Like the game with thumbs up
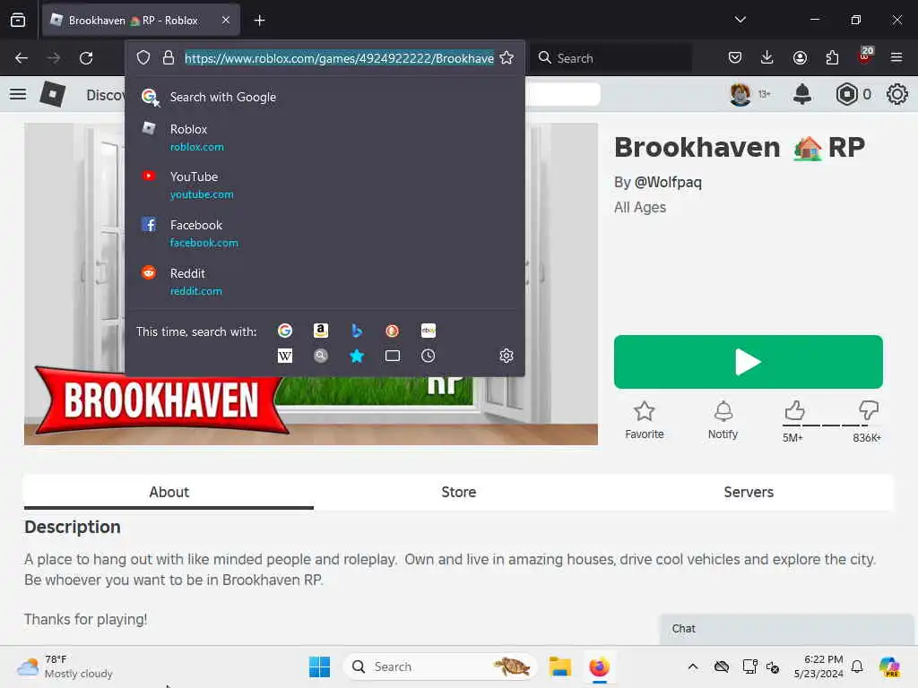918x688 pixels. [x=794, y=410]
